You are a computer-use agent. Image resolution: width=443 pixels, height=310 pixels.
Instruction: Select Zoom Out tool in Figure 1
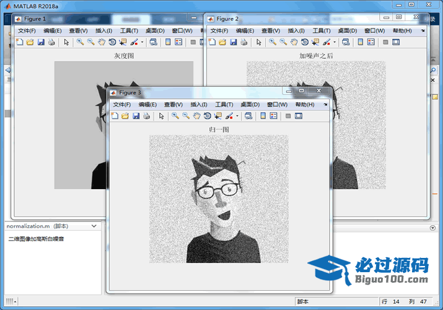(91, 42)
